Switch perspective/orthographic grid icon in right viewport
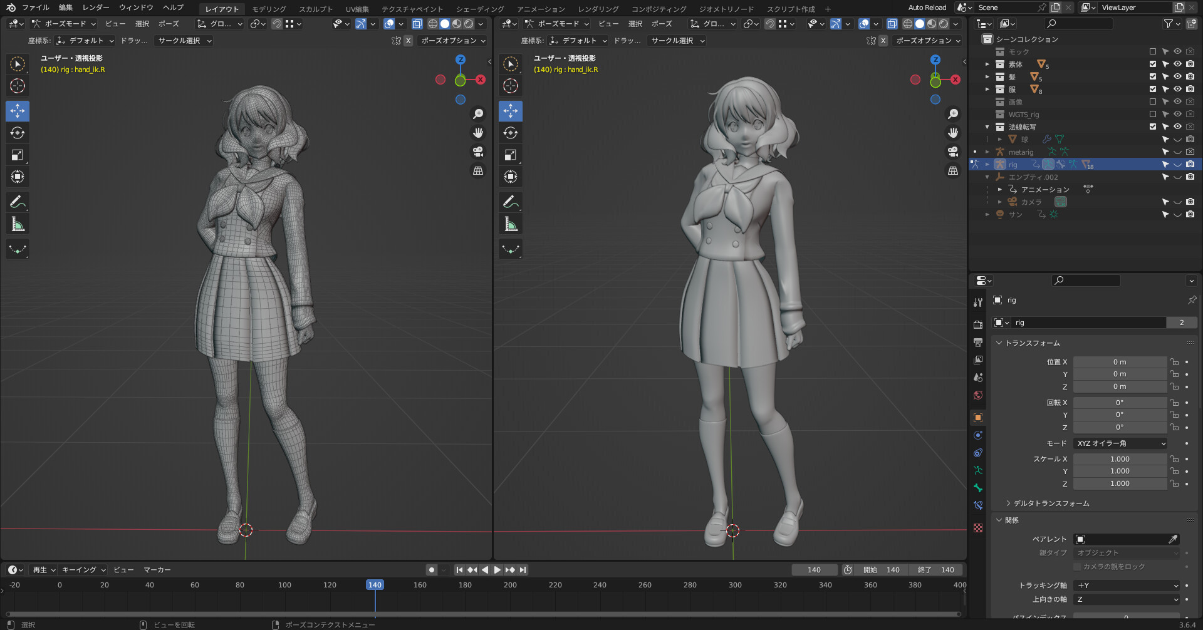This screenshot has height=630, width=1203. coord(953,170)
